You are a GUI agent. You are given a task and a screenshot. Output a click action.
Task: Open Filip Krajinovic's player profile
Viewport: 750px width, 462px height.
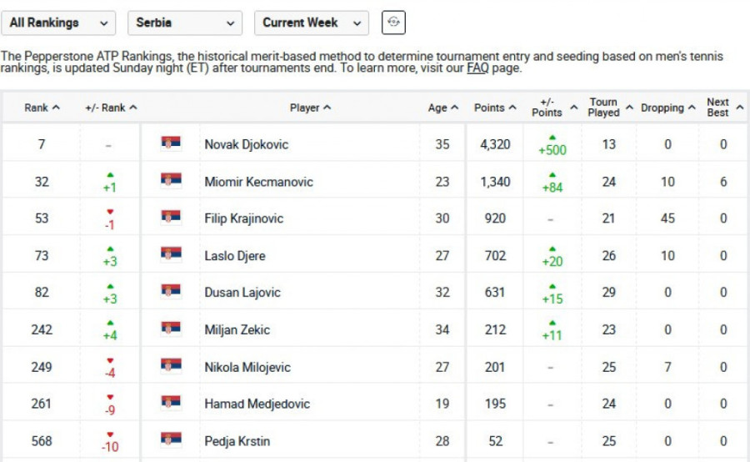pyautogui.click(x=243, y=218)
